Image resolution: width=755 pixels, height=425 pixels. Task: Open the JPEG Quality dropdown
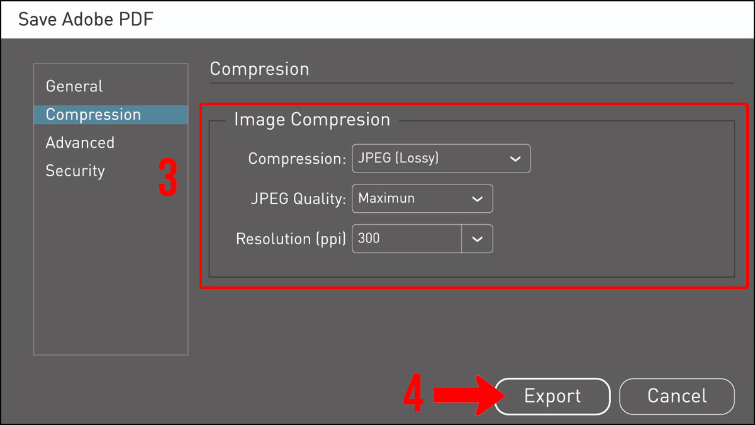(422, 199)
